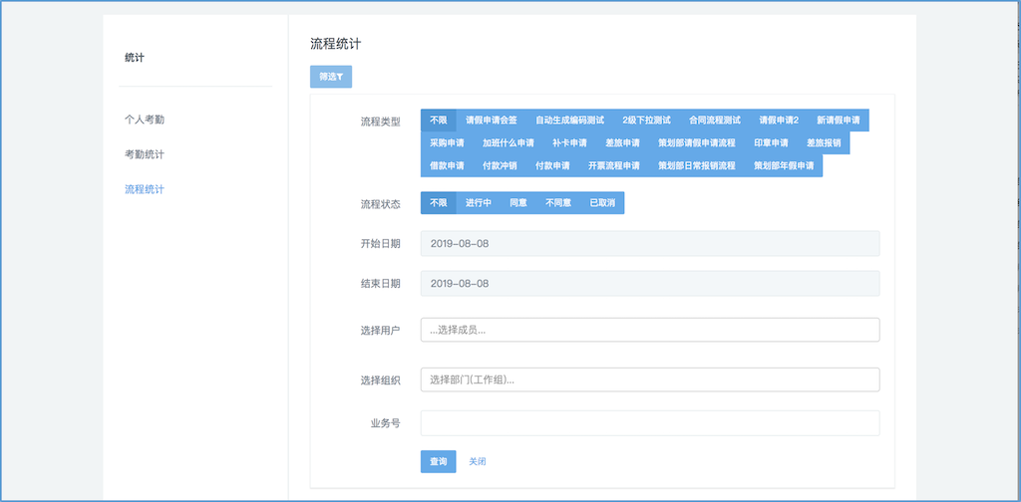Toggle the 筛选 filter button

coord(331,76)
